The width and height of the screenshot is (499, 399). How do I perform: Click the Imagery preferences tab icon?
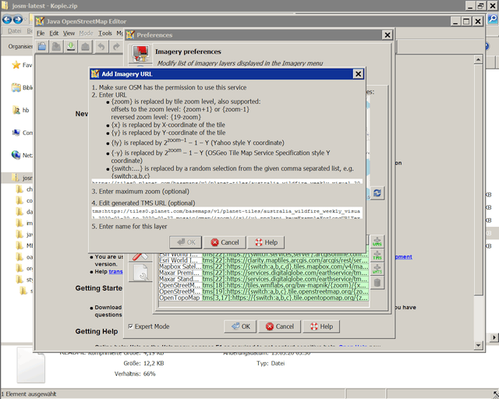pos(140,55)
